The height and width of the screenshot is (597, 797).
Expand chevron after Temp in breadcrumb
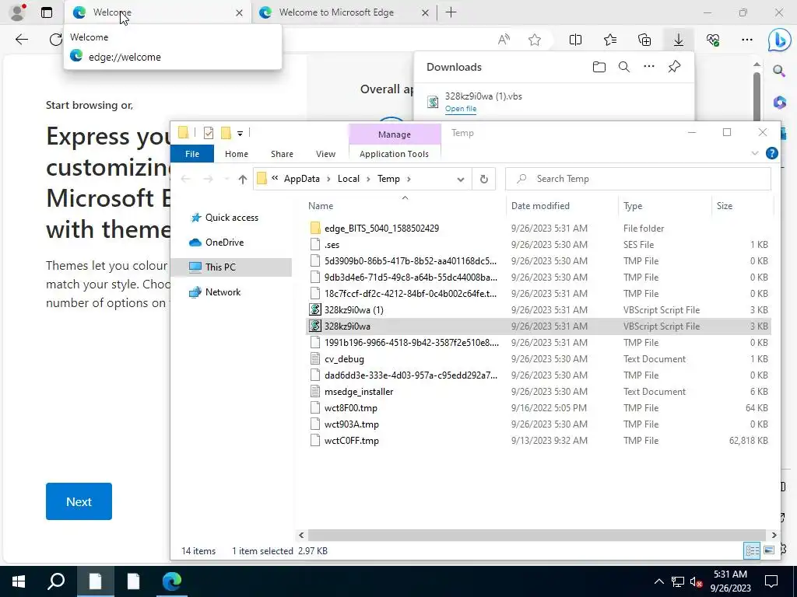[409, 180]
